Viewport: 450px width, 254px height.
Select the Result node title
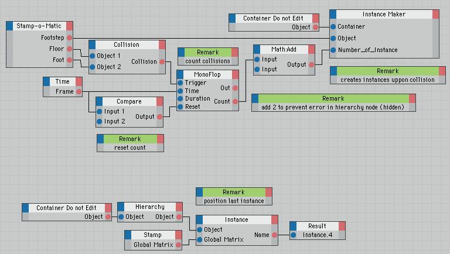coord(317,226)
